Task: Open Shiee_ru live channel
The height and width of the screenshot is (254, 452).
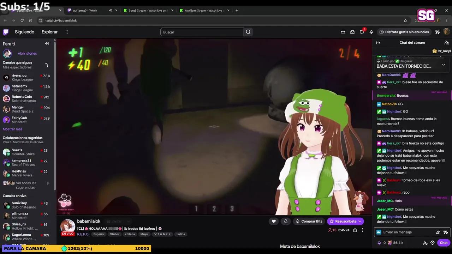Action: tap(26, 226)
